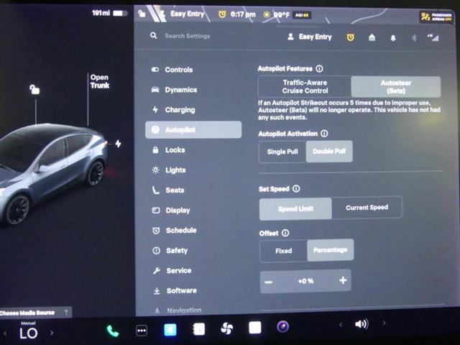This screenshot has height=345, width=460.
Task: Tap the LTE signal strength icon
Action: point(433,37)
